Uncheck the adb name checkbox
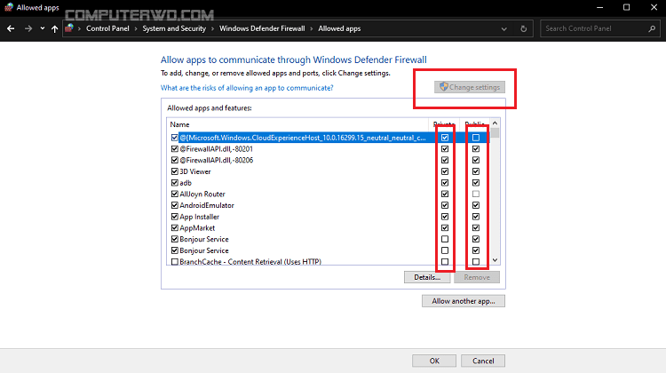This screenshot has width=666, height=373. pos(175,183)
